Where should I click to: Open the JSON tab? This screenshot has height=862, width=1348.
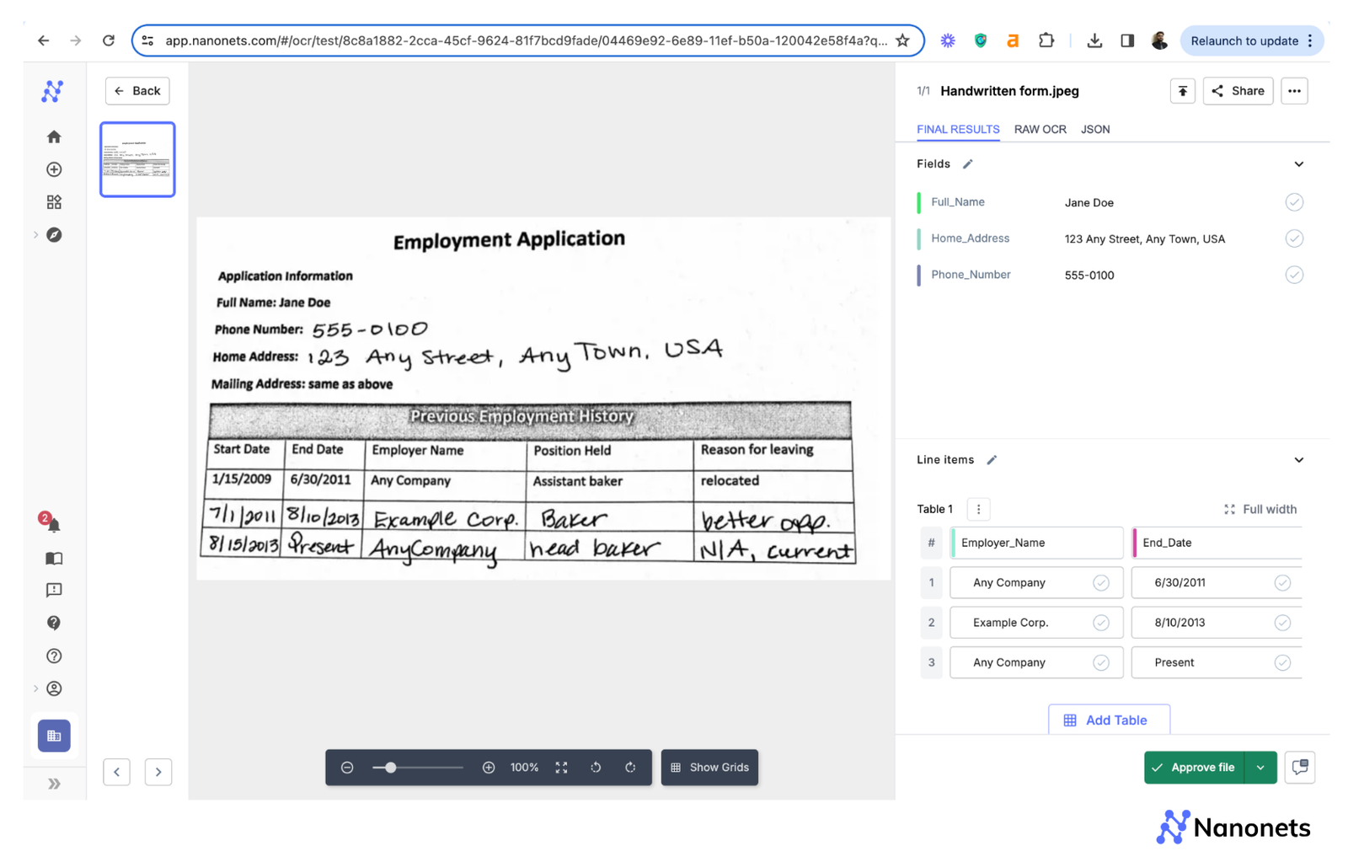[x=1095, y=129]
